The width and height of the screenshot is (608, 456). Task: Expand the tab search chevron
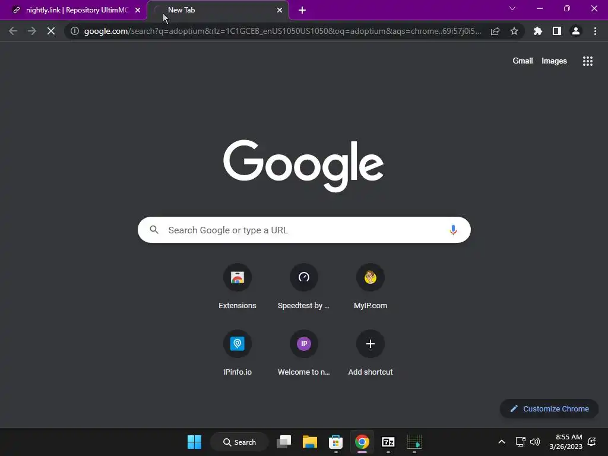pyautogui.click(x=512, y=8)
